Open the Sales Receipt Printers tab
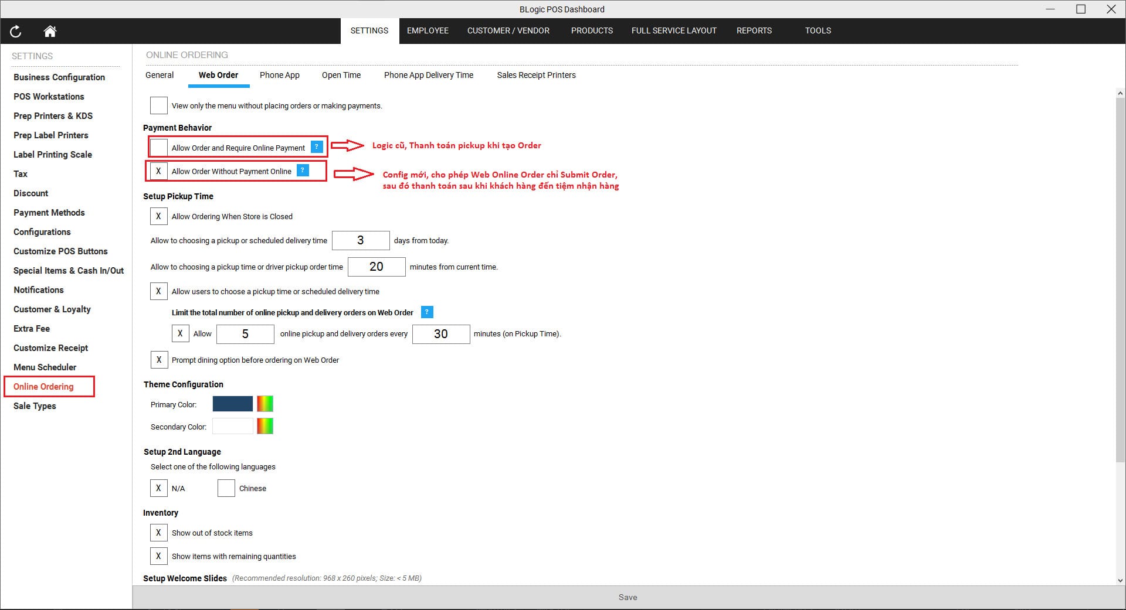 (x=535, y=75)
